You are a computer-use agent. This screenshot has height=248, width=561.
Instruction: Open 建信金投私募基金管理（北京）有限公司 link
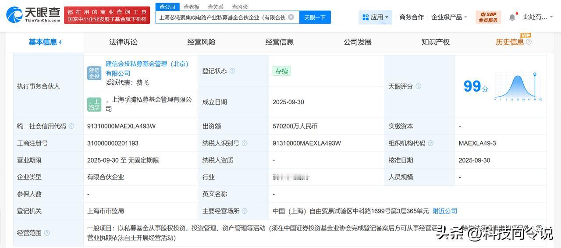click(146, 68)
